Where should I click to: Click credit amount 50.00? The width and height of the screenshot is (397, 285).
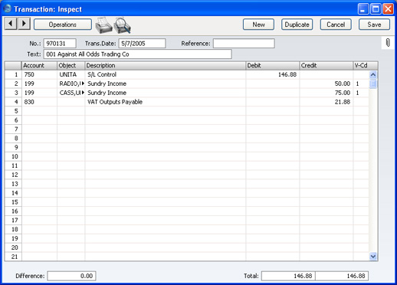(343, 84)
